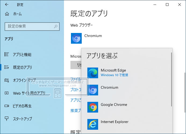Open the 推奨ブ... link
Image resolution: width=186 pixels, height=134 pixels.
[76, 110]
